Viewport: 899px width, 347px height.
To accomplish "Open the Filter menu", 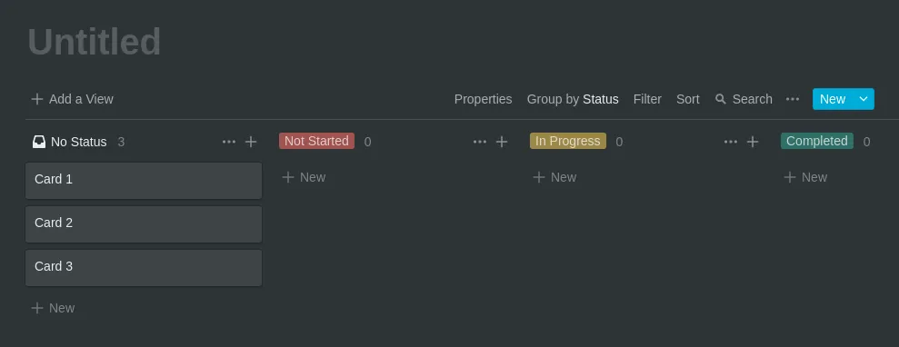I will (647, 99).
